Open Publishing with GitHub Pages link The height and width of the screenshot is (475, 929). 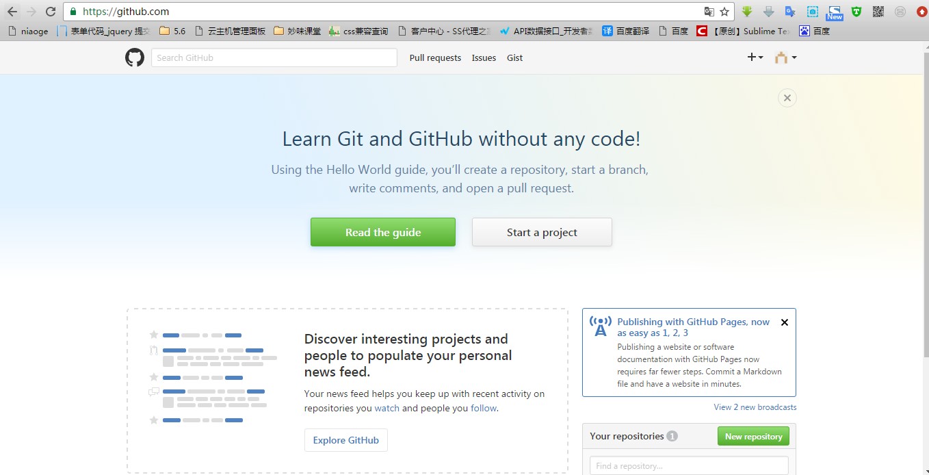(693, 327)
